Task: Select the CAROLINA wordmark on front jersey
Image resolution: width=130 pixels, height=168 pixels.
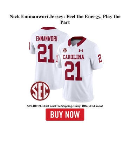Action: click(x=74, y=57)
